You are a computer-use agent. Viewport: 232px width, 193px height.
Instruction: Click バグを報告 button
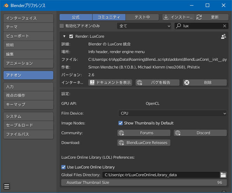point(158,83)
